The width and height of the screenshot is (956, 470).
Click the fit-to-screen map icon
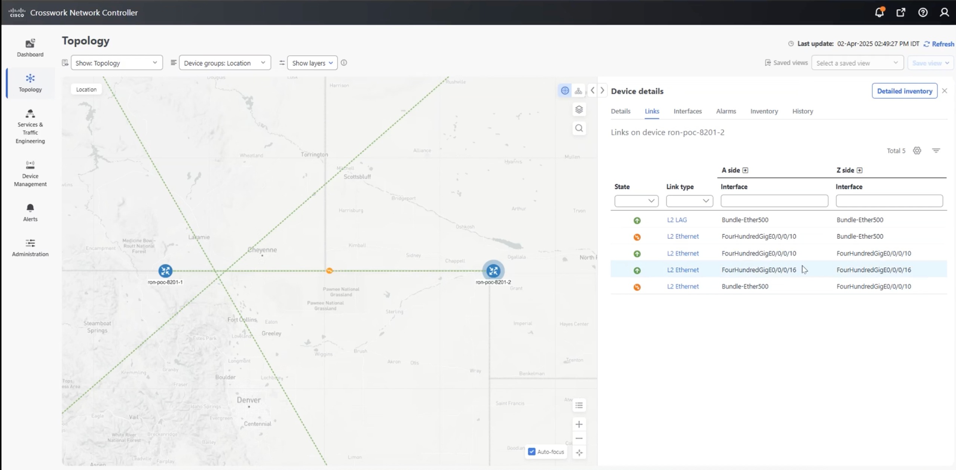(579, 452)
